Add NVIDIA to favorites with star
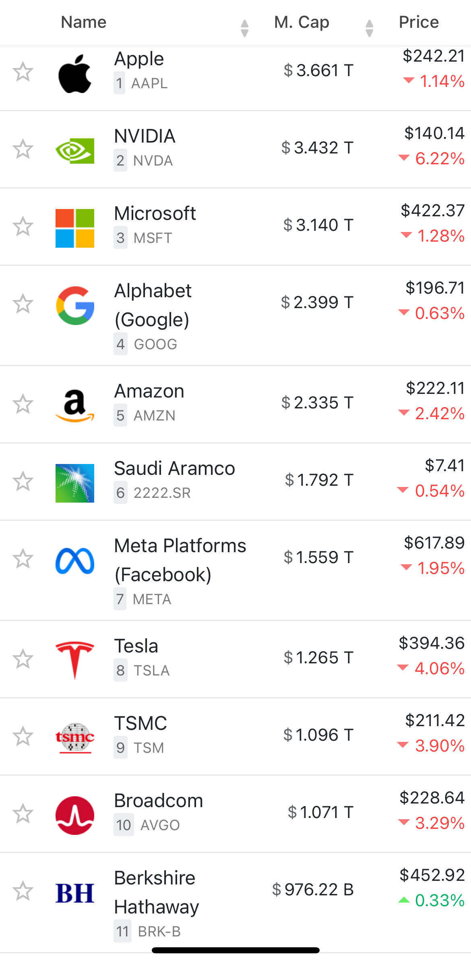Viewport: 471px width, 963px height. tap(23, 149)
